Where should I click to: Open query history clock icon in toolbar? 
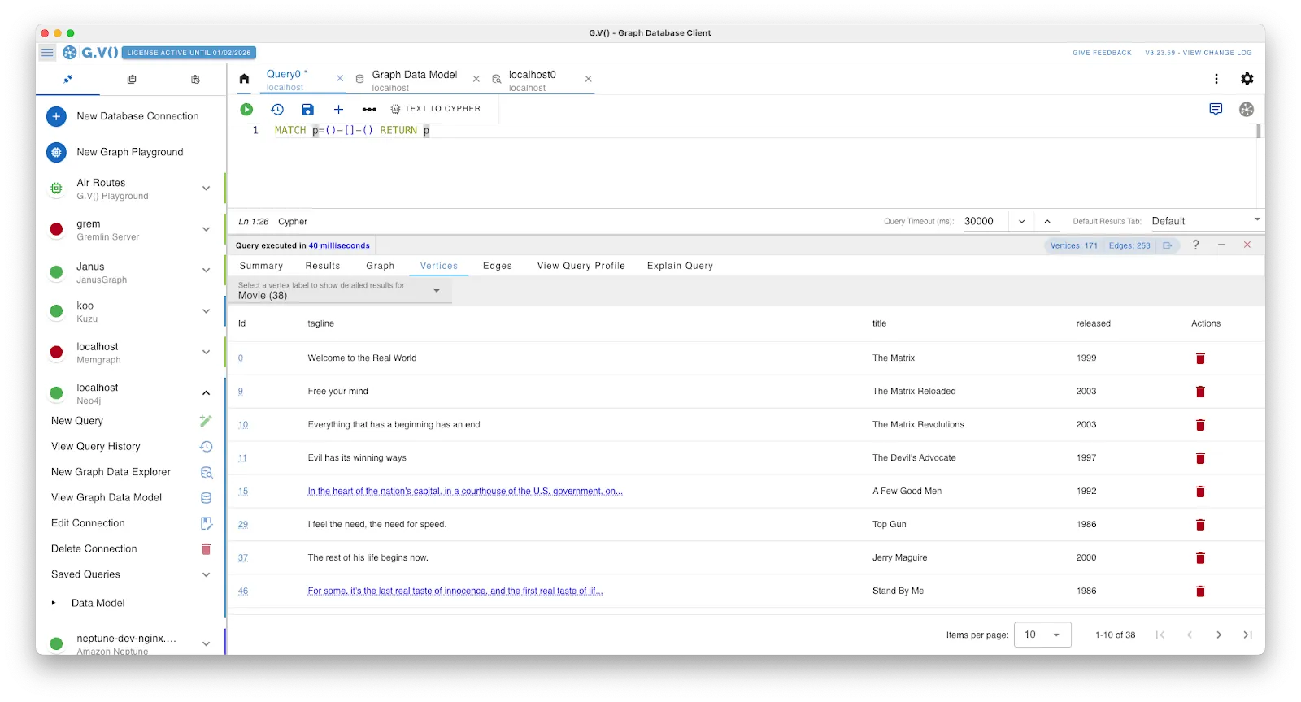(x=277, y=109)
